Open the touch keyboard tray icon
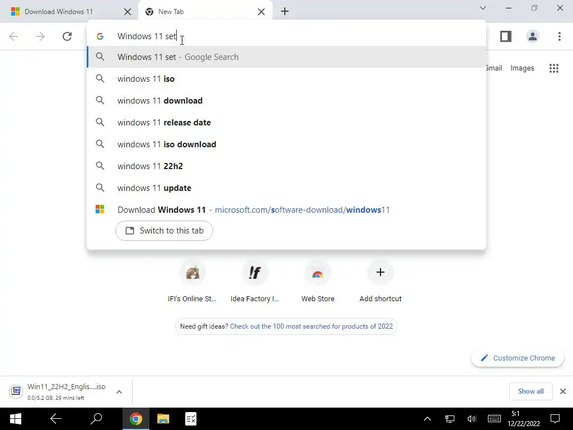This screenshot has height=430, width=573. pyautogui.click(x=494, y=419)
